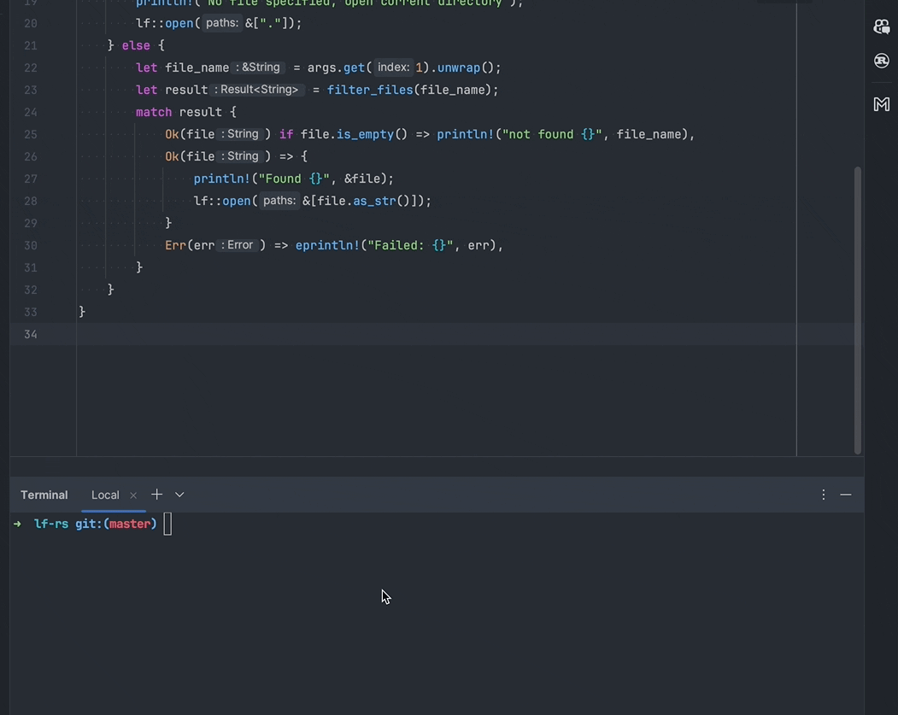
Task: Click 'paths:' hint on line 28
Action: (x=279, y=201)
